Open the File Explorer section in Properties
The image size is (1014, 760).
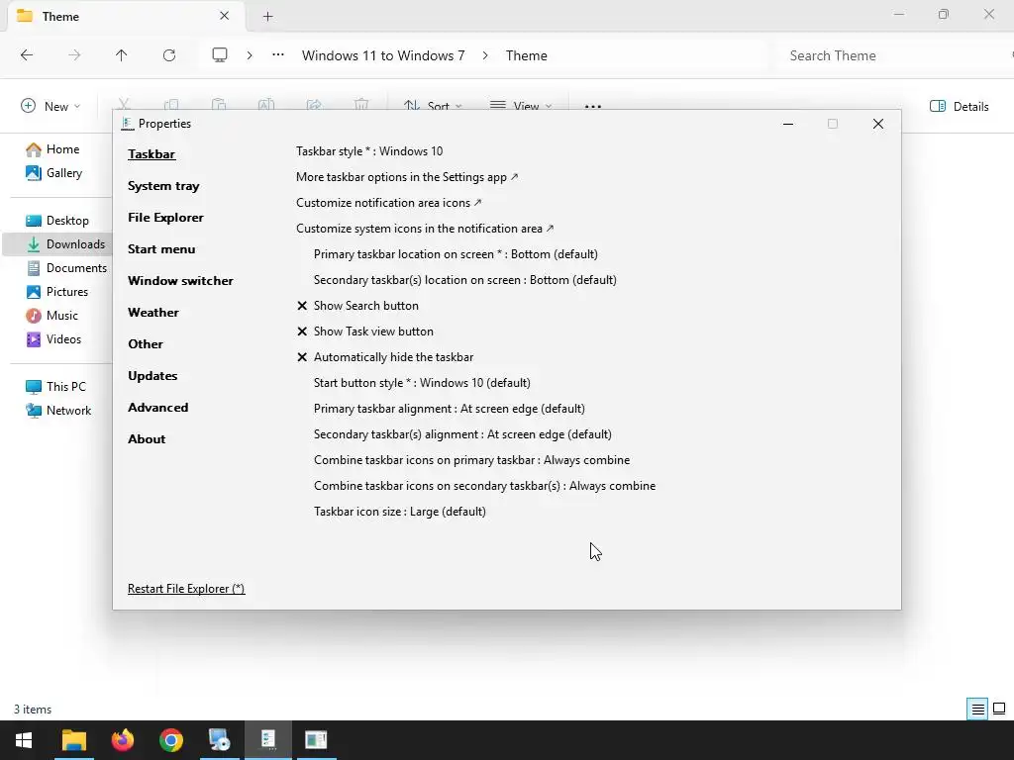[165, 217]
